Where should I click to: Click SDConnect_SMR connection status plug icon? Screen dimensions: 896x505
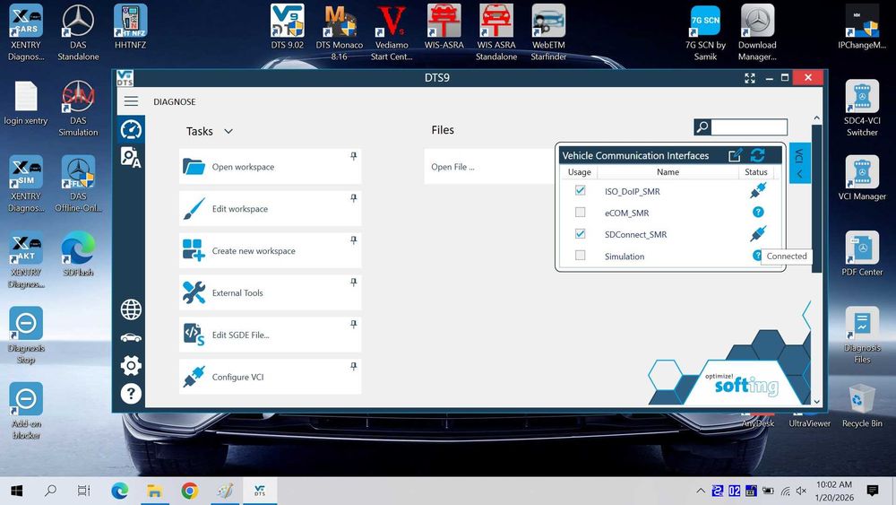click(x=758, y=234)
